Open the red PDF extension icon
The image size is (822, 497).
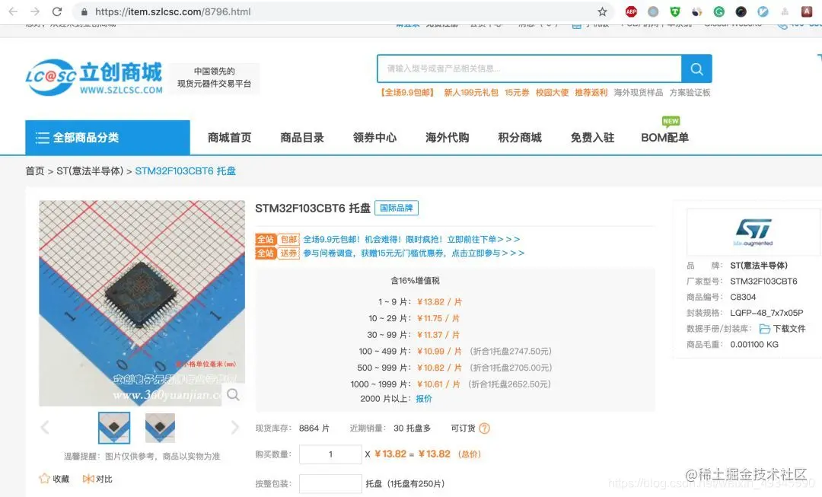(x=807, y=11)
